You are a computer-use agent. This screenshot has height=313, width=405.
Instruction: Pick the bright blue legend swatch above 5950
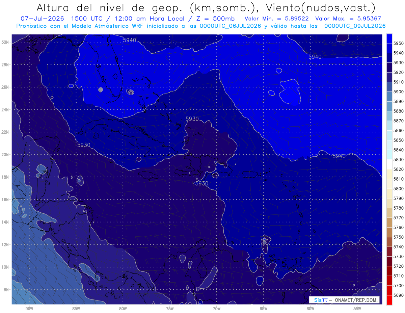coord(389,38)
